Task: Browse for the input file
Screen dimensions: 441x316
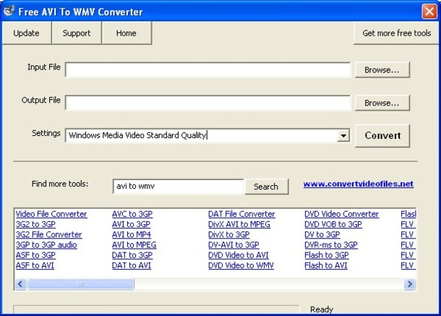Action: pyautogui.click(x=382, y=70)
